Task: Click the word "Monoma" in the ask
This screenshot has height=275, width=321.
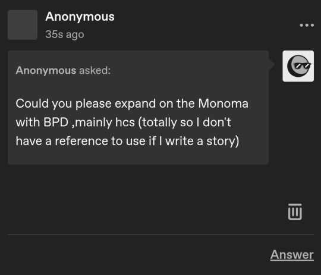Action: (x=224, y=104)
